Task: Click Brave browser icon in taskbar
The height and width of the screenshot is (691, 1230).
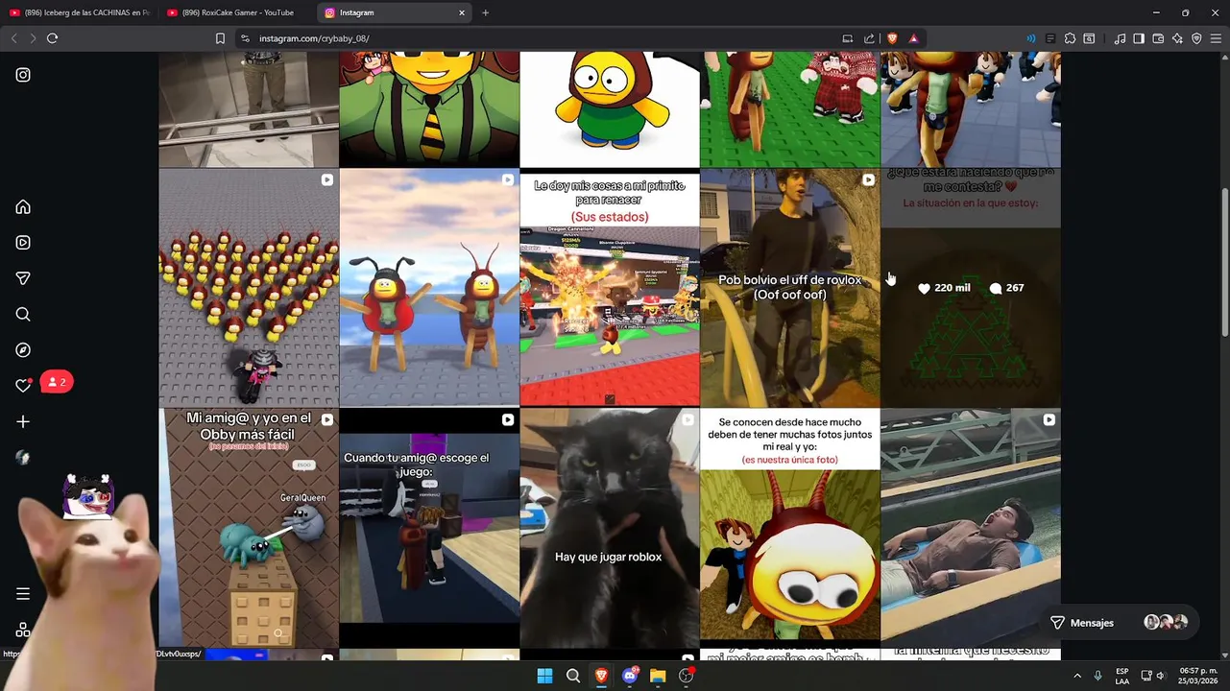Action: (x=601, y=676)
